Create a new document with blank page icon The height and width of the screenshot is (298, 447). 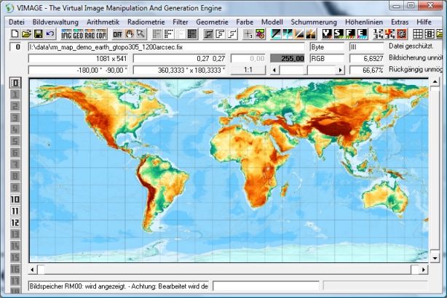(15, 34)
